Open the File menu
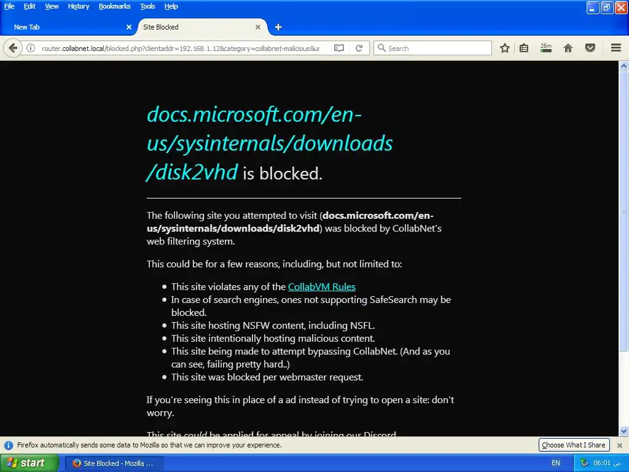This screenshot has height=472, width=629. tap(9, 6)
